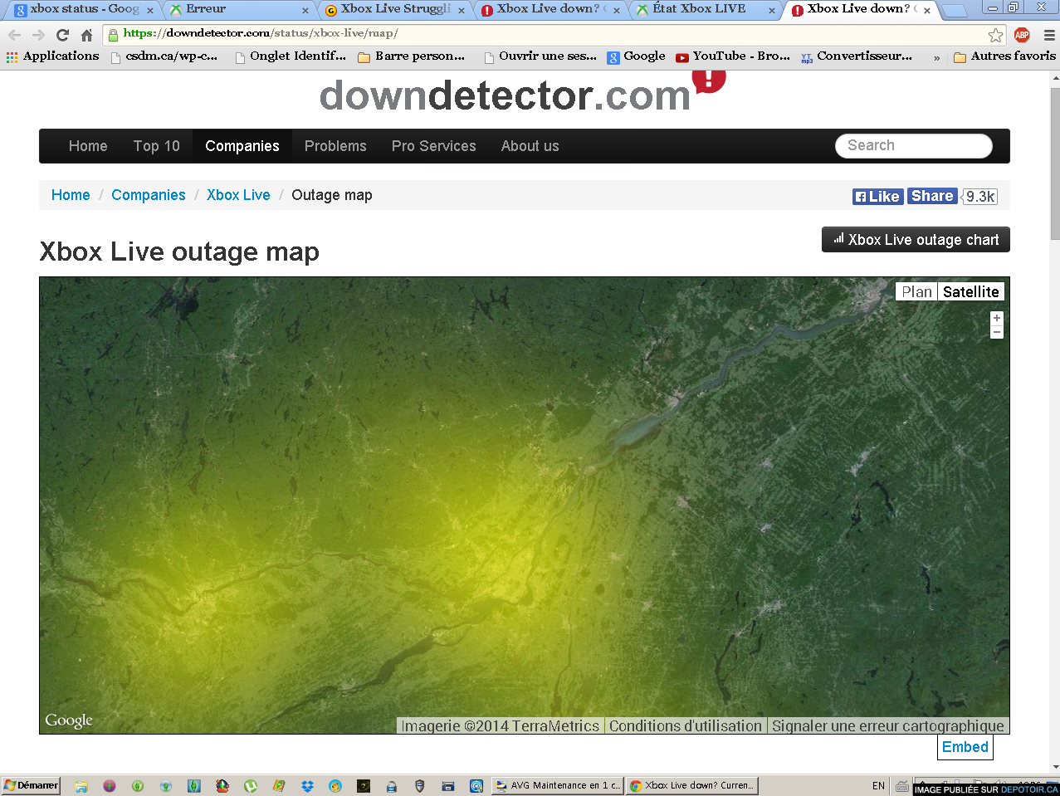Show more bookmarks with the chevron

point(936,57)
